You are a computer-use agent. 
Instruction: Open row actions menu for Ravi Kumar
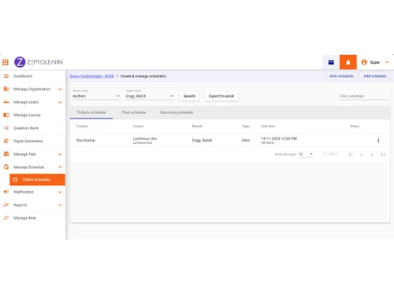(x=378, y=140)
